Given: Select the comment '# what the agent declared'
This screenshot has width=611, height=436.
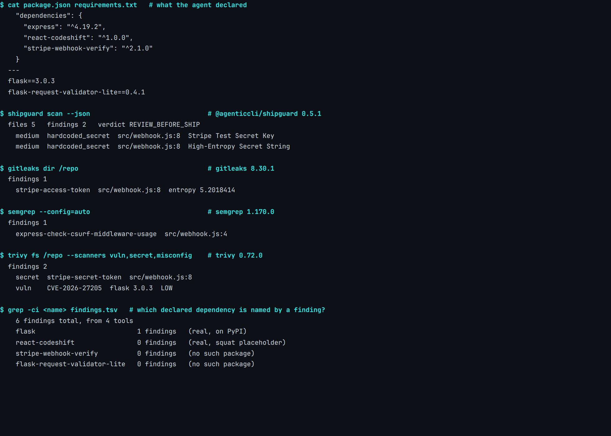Looking at the screenshot, I should click(198, 5).
